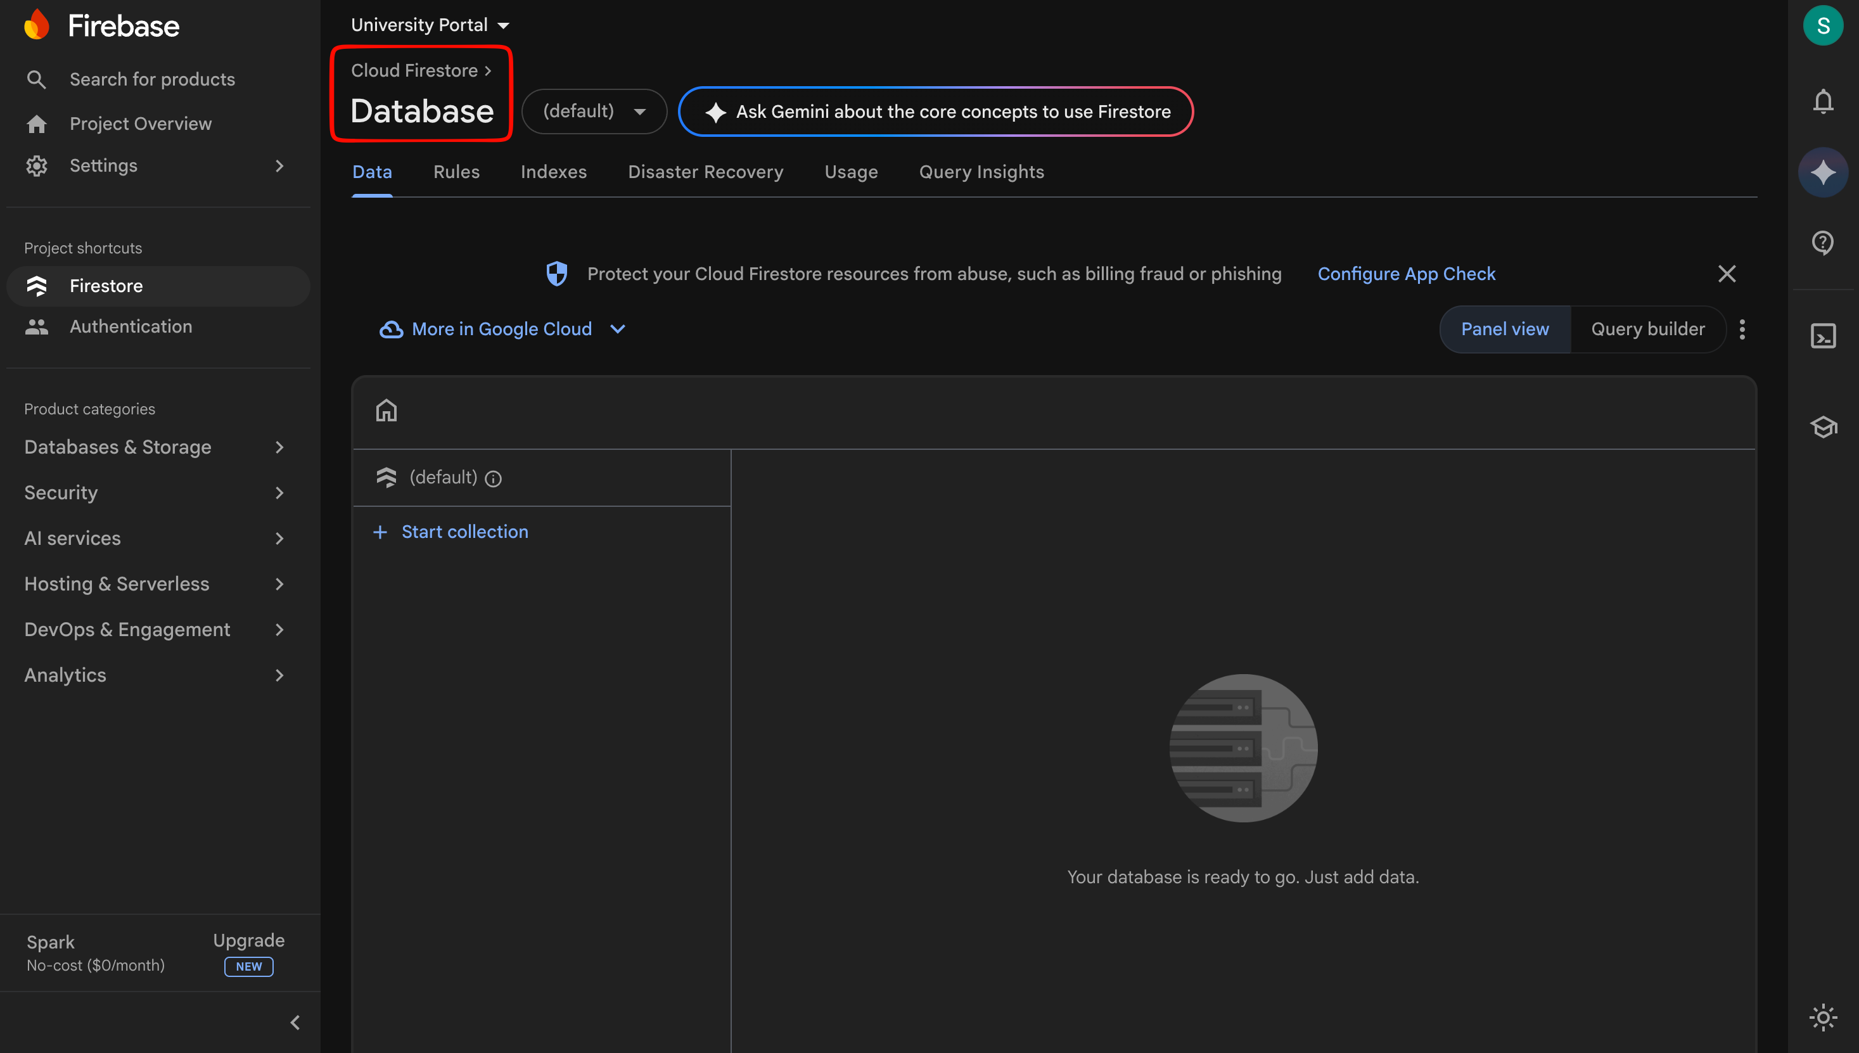
Task: Click the user avatar S
Action: coord(1823,26)
